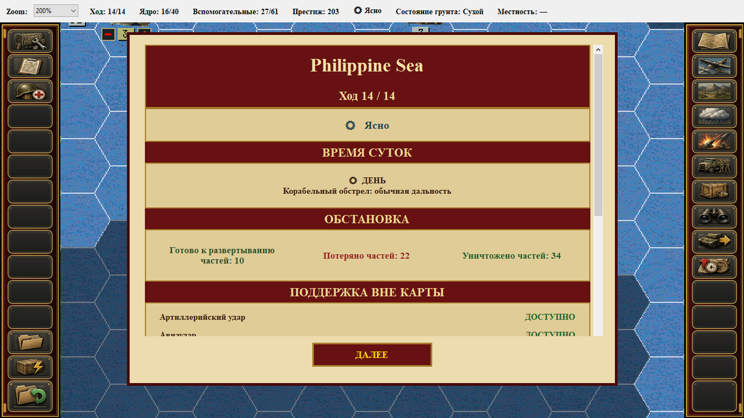Click the ОБСТАНОВКА header
The width and height of the screenshot is (744, 418).
click(x=367, y=219)
